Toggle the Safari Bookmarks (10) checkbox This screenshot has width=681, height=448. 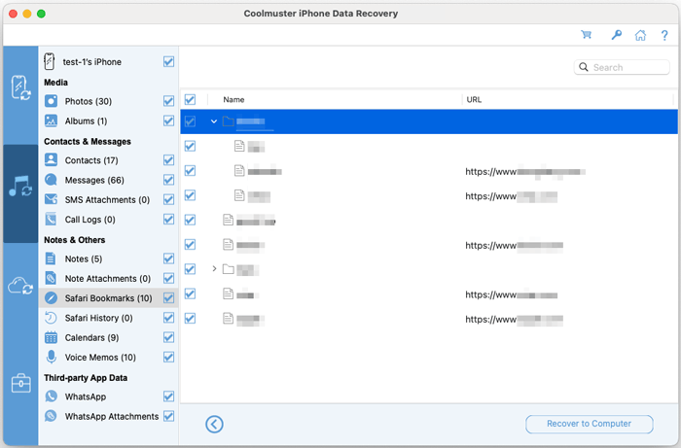[x=168, y=298]
